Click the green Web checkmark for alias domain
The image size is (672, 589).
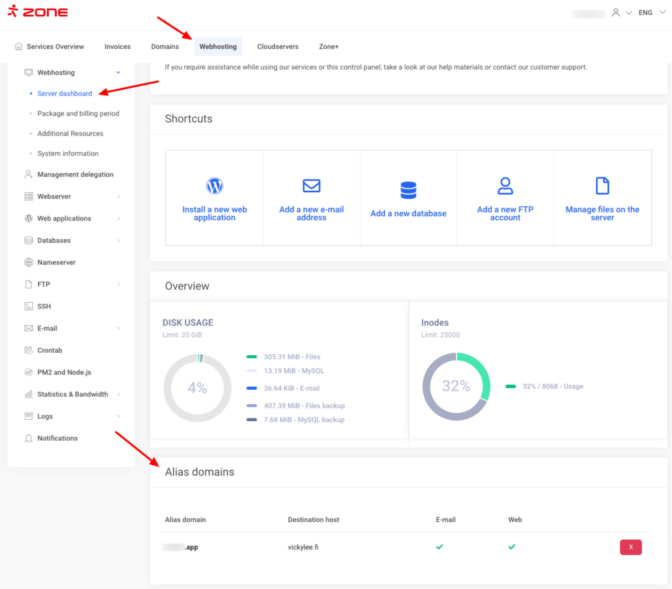(x=512, y=547)
